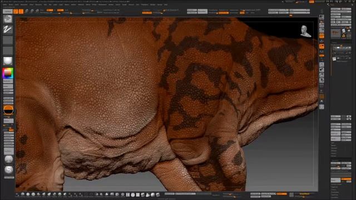
Task: Select the Smooth brush sphere with S
Action: 9,169
